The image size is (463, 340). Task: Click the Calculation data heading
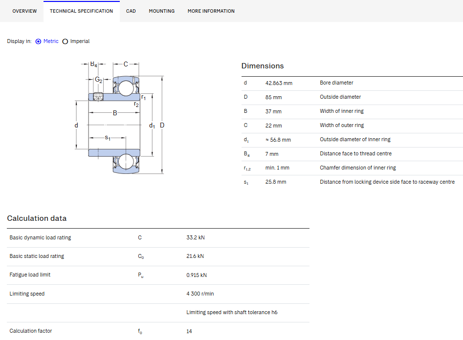point(37,218)
